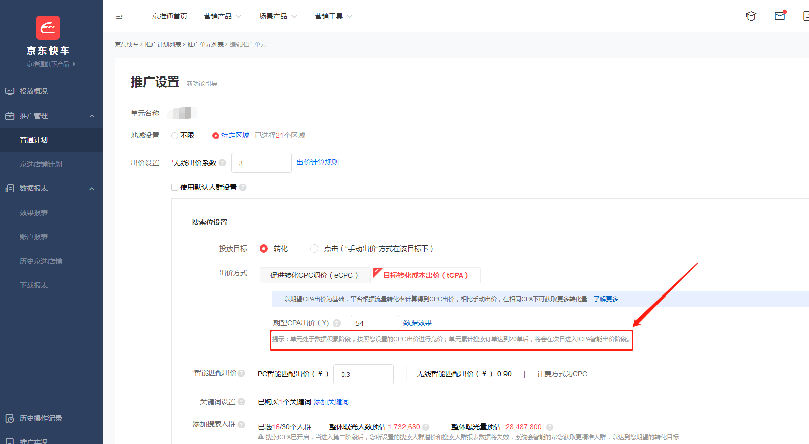The width and height of the screenshot is (809, 444).
Task: Click the 京东快车 logo icon
Action: pos(48,27)
